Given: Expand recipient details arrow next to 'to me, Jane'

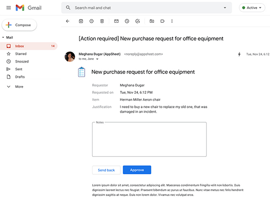Looking at the screenshot, I should coord(97,59).
